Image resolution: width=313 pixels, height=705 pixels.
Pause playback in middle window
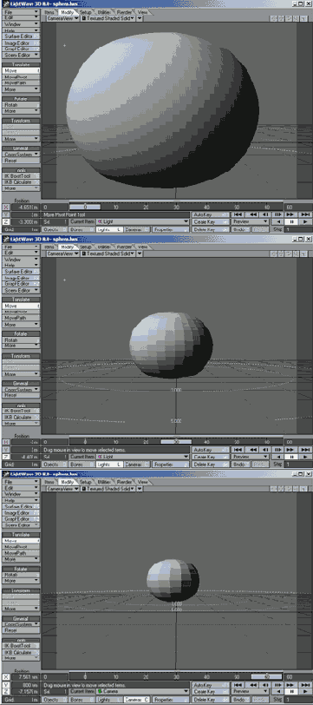click(x=292, y=457)
